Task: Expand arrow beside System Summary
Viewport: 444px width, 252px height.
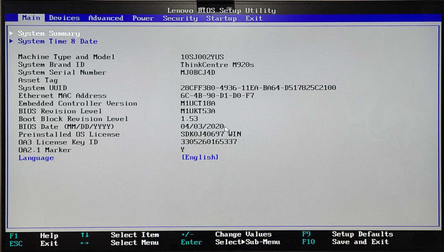Action: click(11, 33)
